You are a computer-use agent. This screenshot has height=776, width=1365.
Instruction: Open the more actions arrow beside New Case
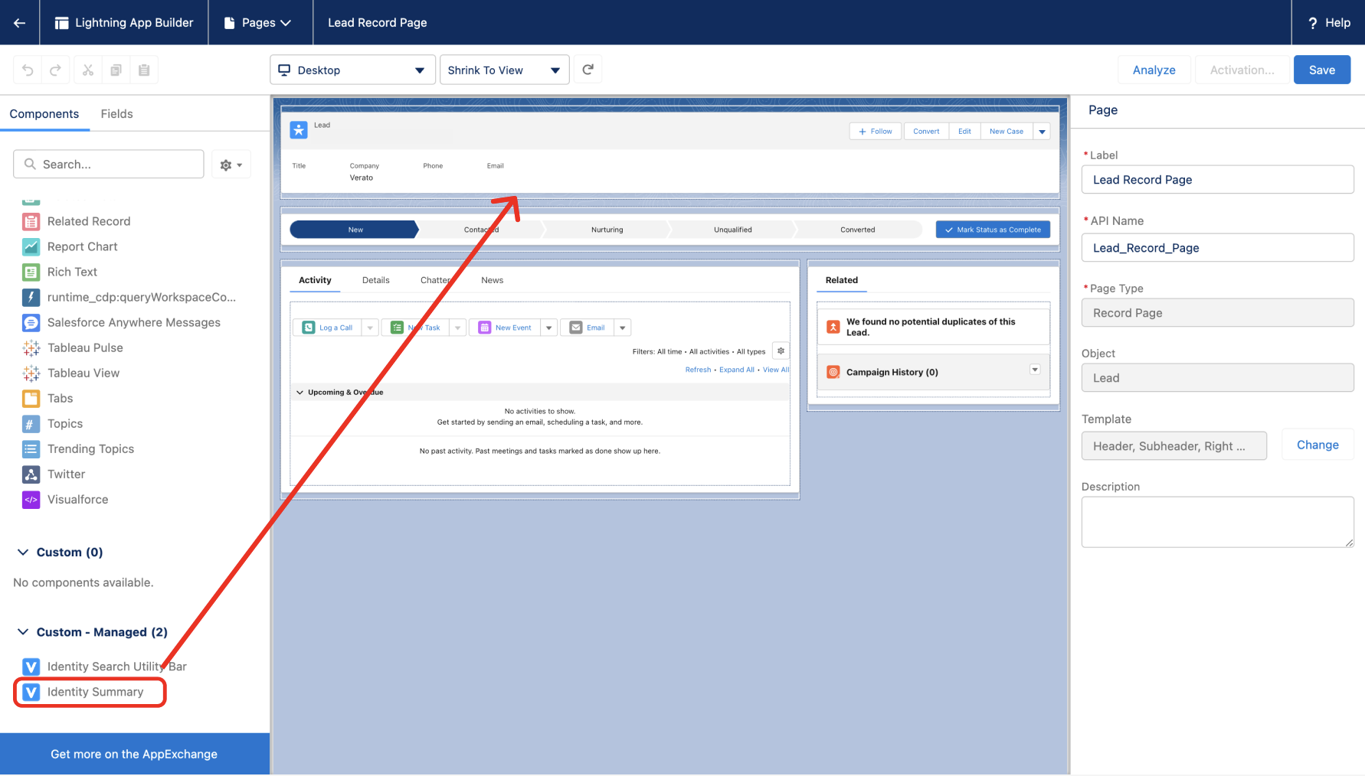click(1042, 132)
